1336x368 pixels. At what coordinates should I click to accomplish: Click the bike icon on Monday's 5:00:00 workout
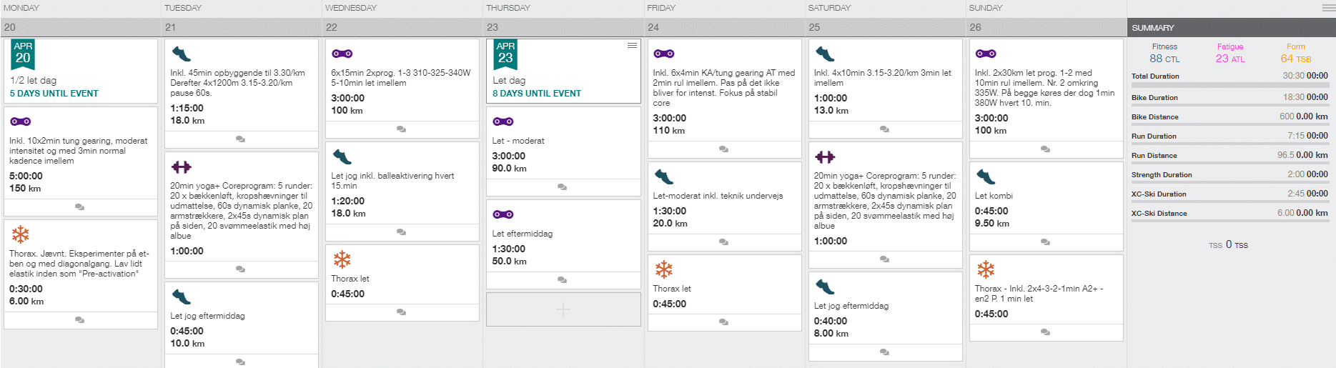coord(20,121)
